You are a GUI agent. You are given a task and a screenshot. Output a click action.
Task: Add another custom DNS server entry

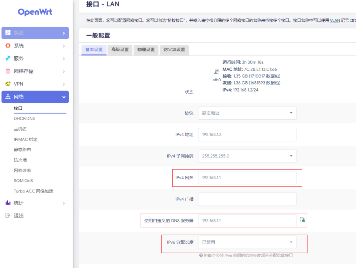[302, 220]
